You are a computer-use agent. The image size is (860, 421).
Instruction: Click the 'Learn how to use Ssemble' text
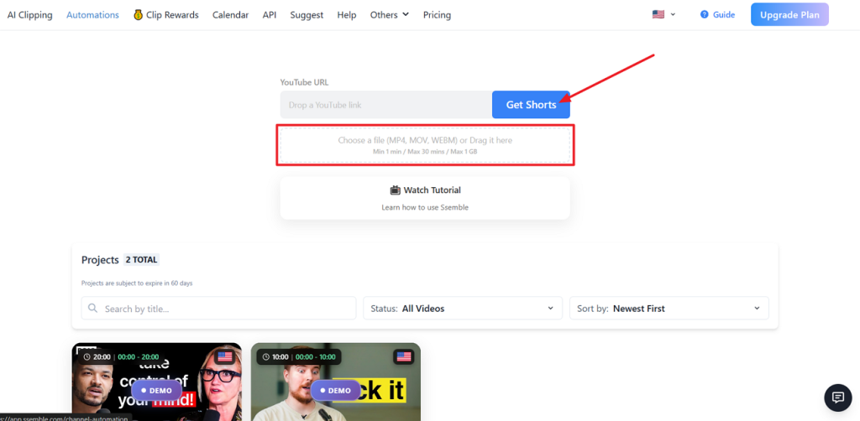pos(425,207)
